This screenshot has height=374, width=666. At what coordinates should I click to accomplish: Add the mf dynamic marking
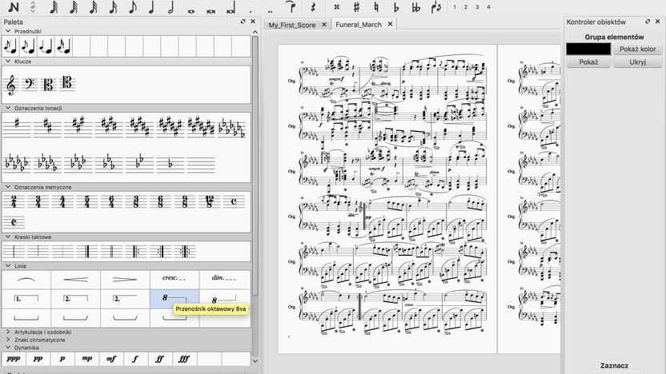click(110, 359)
